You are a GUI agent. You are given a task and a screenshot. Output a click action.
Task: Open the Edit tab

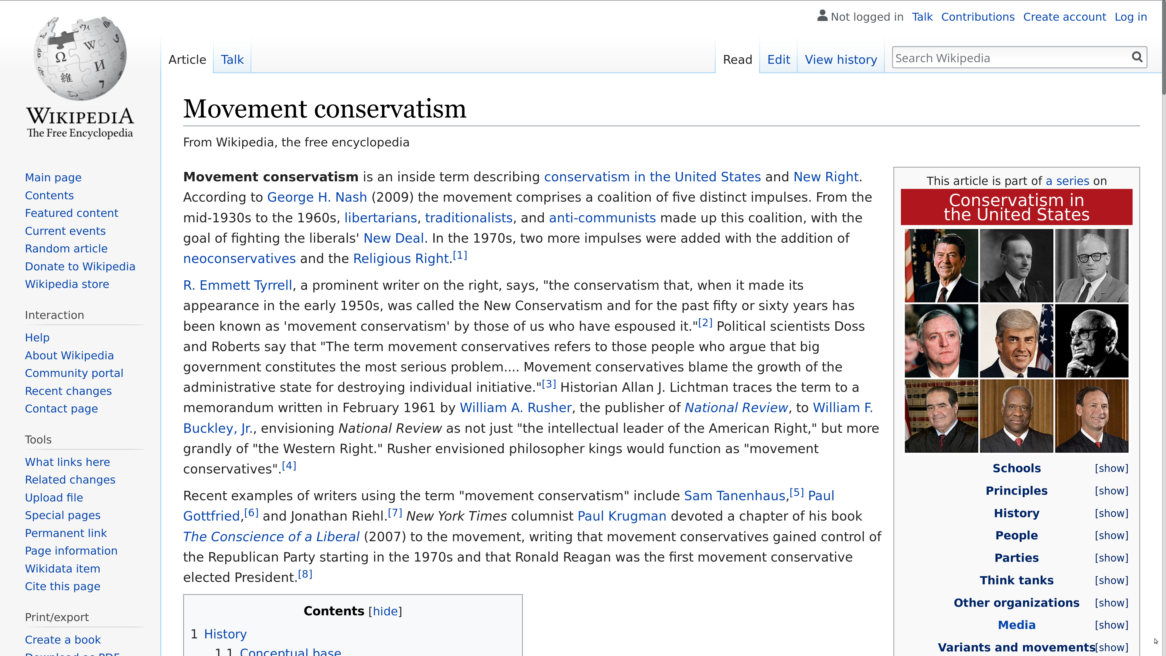tap(779, 60)
